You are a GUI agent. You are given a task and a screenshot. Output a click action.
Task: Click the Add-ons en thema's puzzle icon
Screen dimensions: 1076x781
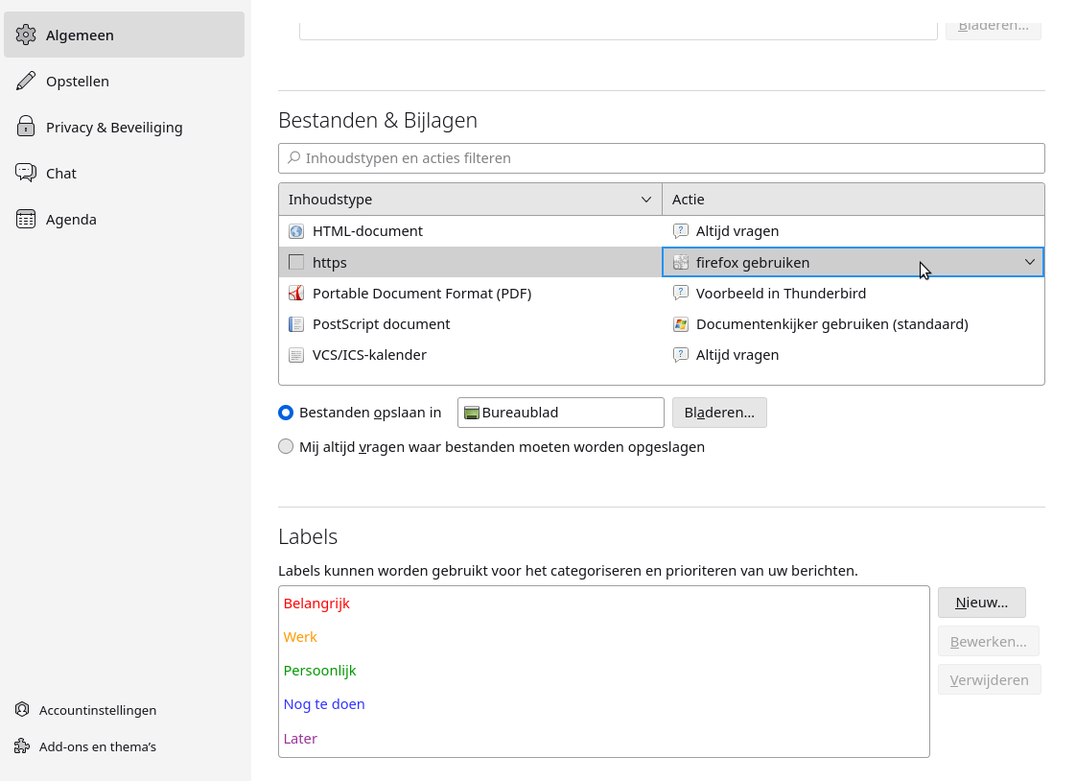(22, 746)
